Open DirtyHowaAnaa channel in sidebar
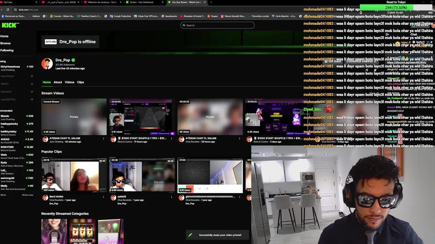The height and width of the screenshot is (244, 435). [17, 68]
